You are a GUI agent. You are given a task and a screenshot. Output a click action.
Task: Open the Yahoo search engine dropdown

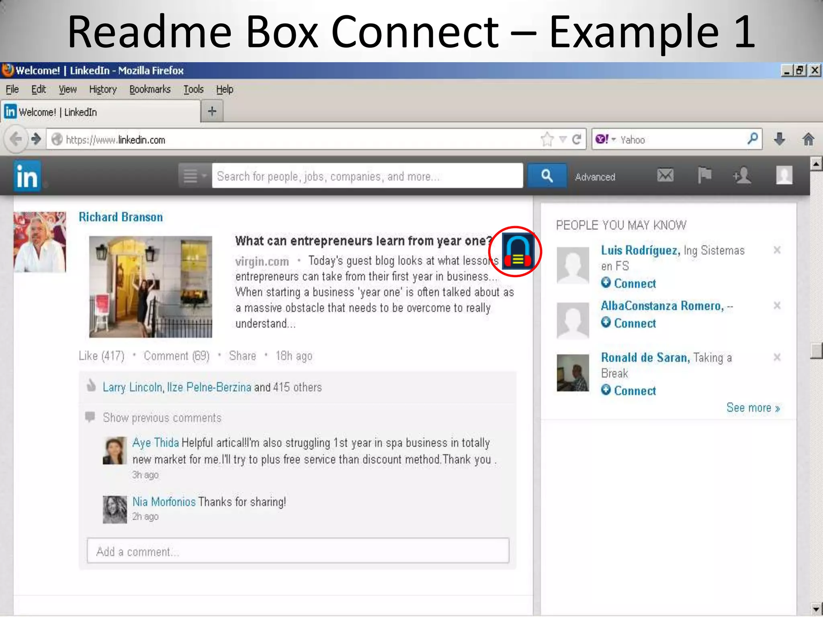pos(606,139)
